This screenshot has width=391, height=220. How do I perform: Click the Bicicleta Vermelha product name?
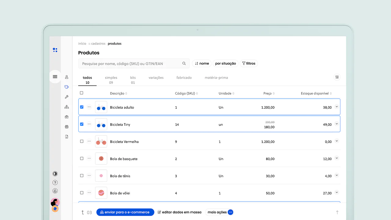124,142
